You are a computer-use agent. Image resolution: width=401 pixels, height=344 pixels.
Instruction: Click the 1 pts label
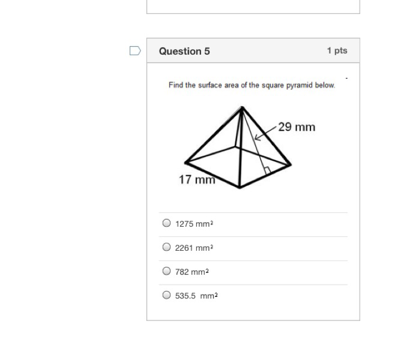(x=337, y=50)
